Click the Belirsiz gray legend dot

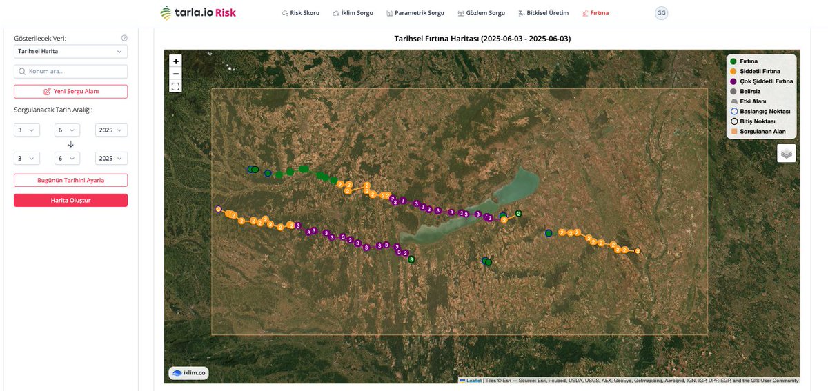click(733, 91)
